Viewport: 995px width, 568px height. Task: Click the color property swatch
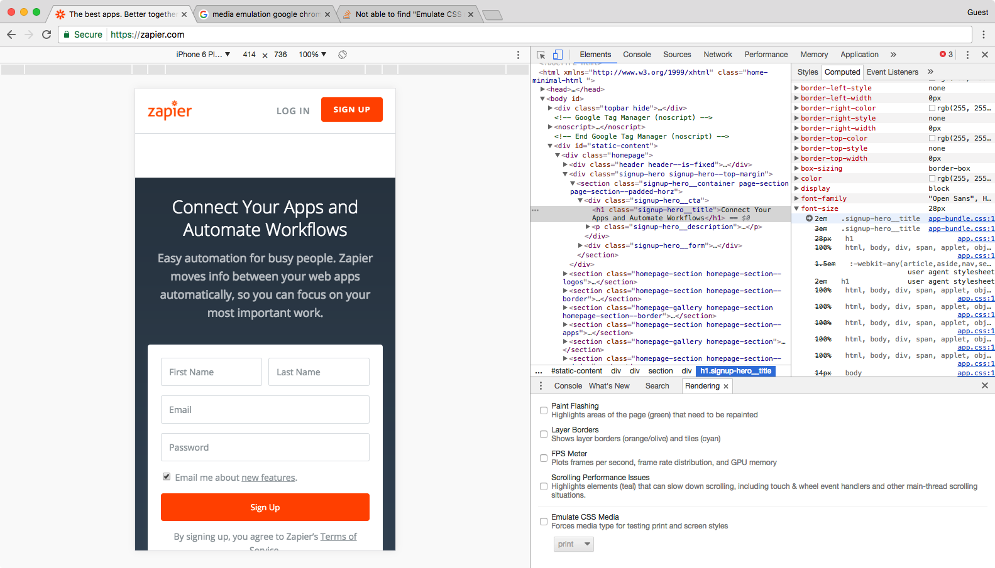932,178
